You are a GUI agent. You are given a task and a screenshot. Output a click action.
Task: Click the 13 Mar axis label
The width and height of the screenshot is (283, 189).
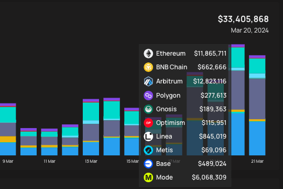click(91, 161)
